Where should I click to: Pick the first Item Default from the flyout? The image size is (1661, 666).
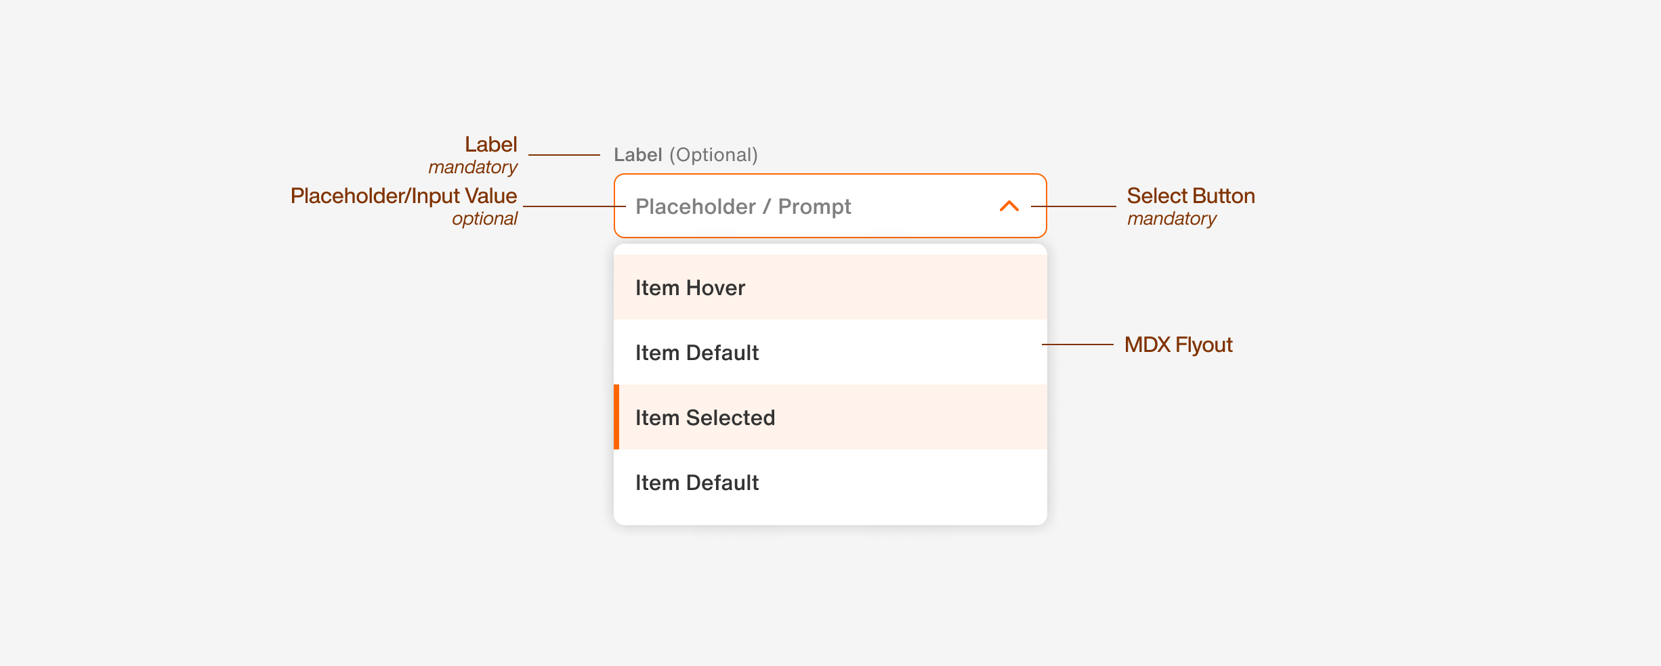pos(696,352)
